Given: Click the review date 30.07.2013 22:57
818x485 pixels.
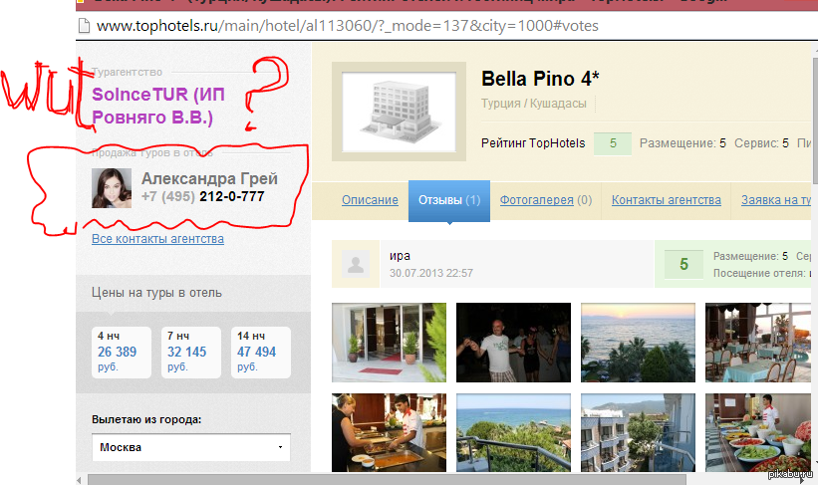Looking at the screenshot, I should [430, 273].
